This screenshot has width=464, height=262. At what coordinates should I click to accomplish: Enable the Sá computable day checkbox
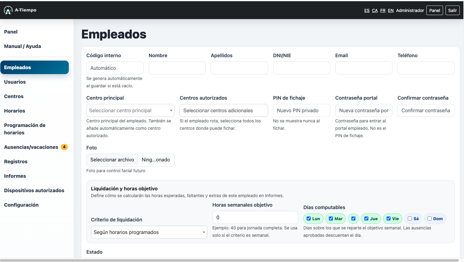click(x=410, y=219)
